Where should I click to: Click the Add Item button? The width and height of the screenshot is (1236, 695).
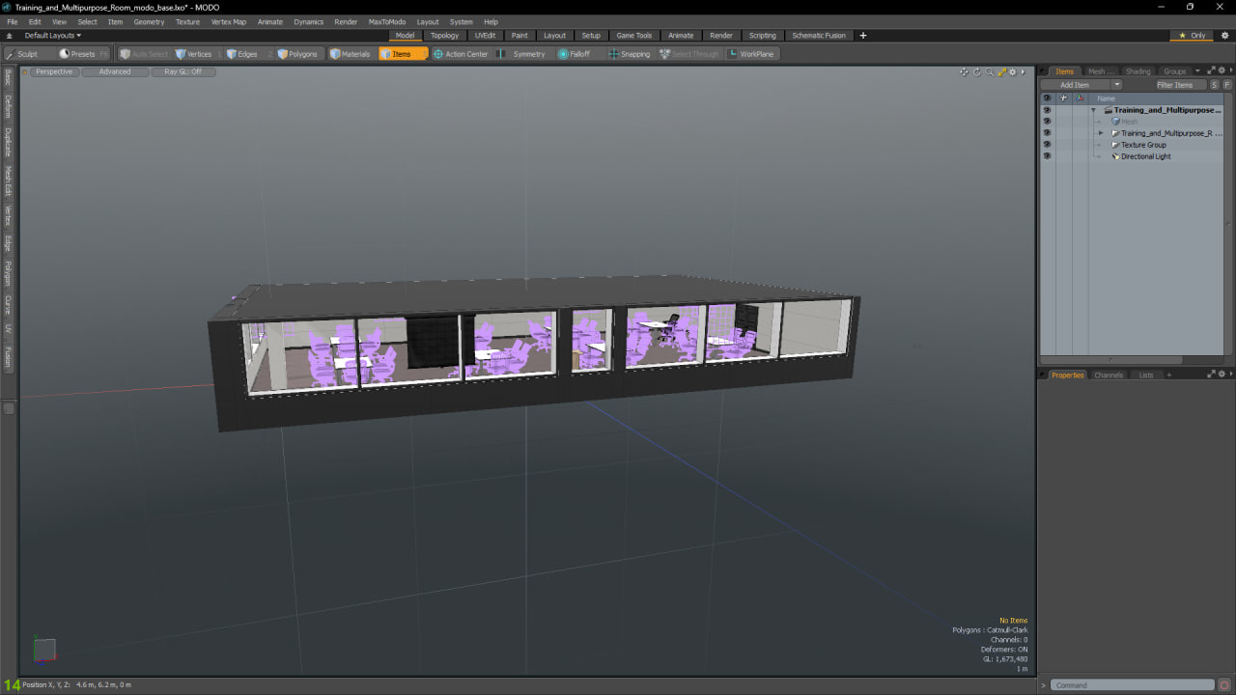(1075, 85)
